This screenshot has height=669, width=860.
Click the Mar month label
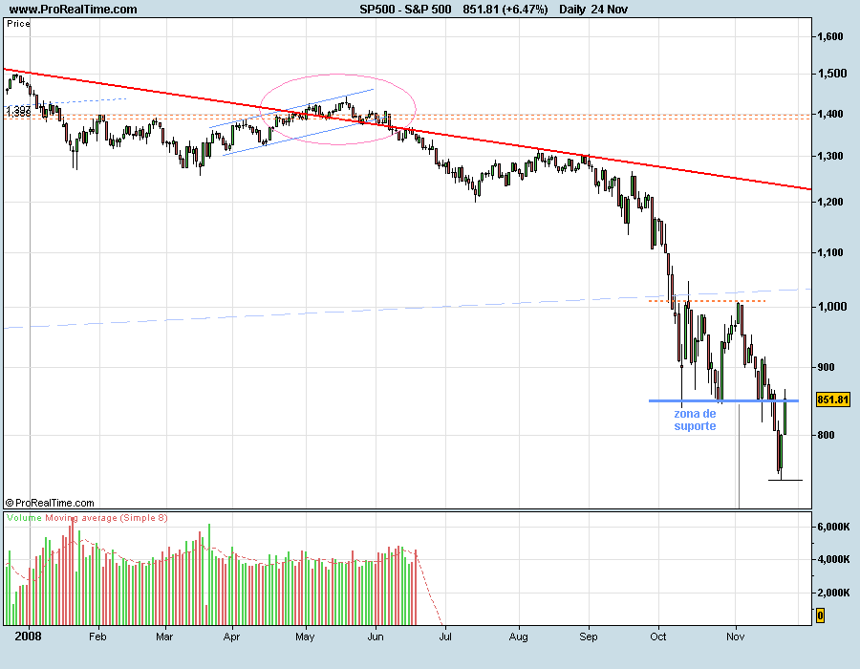pyautogui.click(x=164, y=637)
